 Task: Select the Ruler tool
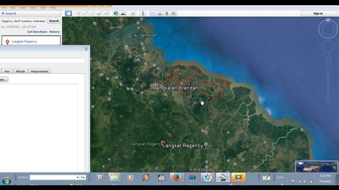tap(143, 13)
